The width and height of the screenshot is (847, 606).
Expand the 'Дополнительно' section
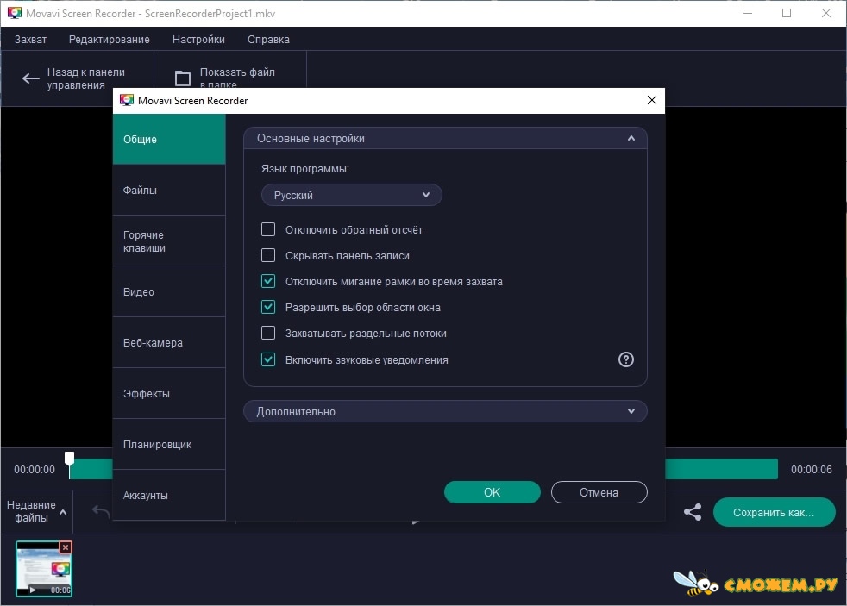pos(445,411)
